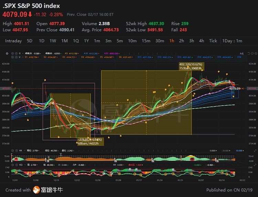Image resolution: width=258 pixels, height=197 pixels.
Task: Click the collapse indicators arrow at chart top-left
Action: coord(7,53)
